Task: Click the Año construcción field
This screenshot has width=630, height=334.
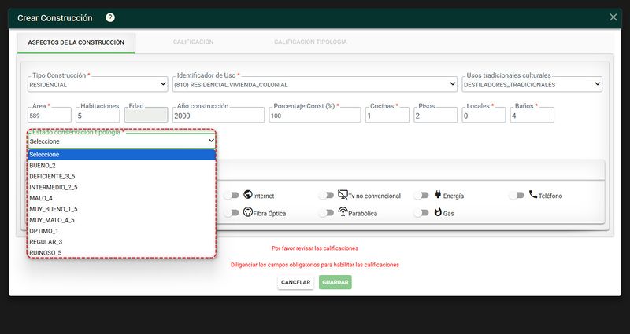Action: pyautogui.click(x=219, y=115)
